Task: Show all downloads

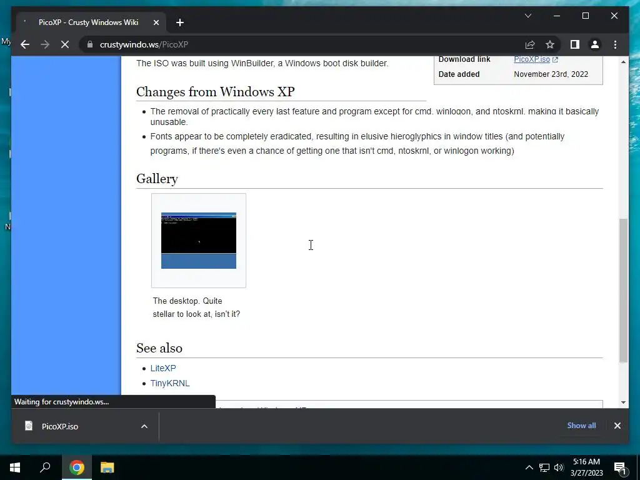Action: pyautogui.click(x=581, y=425)
